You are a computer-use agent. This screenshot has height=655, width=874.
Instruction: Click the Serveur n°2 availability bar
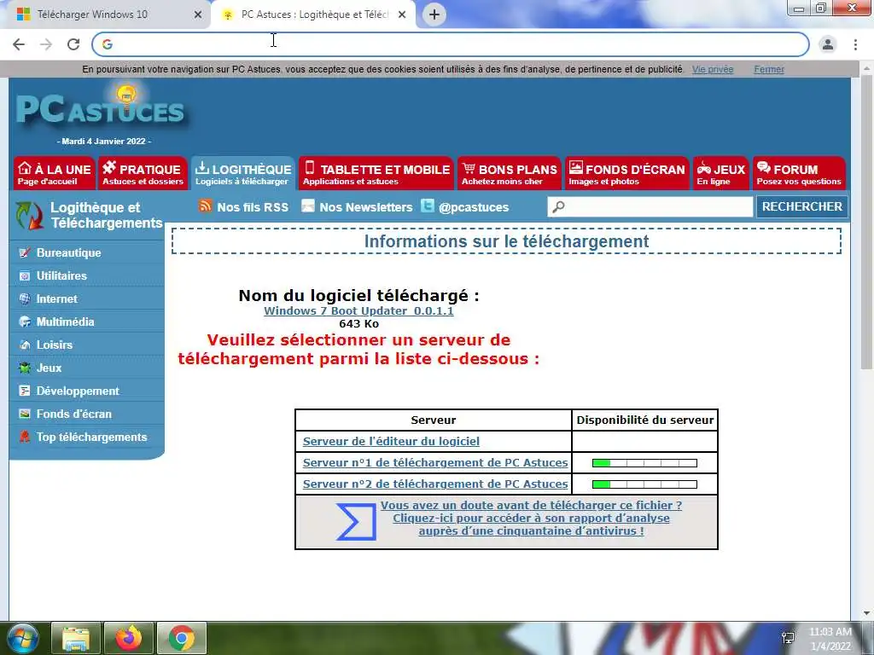click(x=645, y=484)
